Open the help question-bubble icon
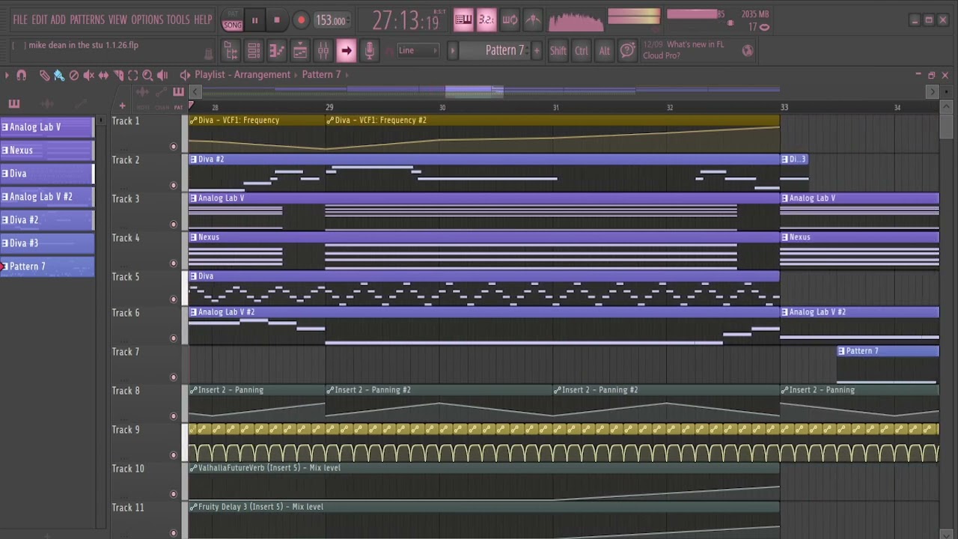 (x=628, y=51)
